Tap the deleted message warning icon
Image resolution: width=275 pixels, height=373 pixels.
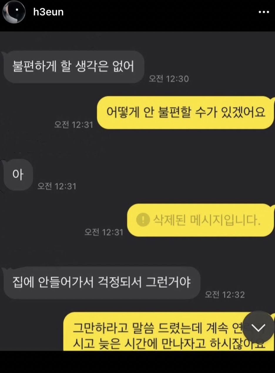point(142,220)
